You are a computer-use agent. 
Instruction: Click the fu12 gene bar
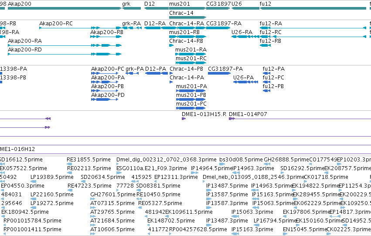pyautogui.click(x=313, y=8)
